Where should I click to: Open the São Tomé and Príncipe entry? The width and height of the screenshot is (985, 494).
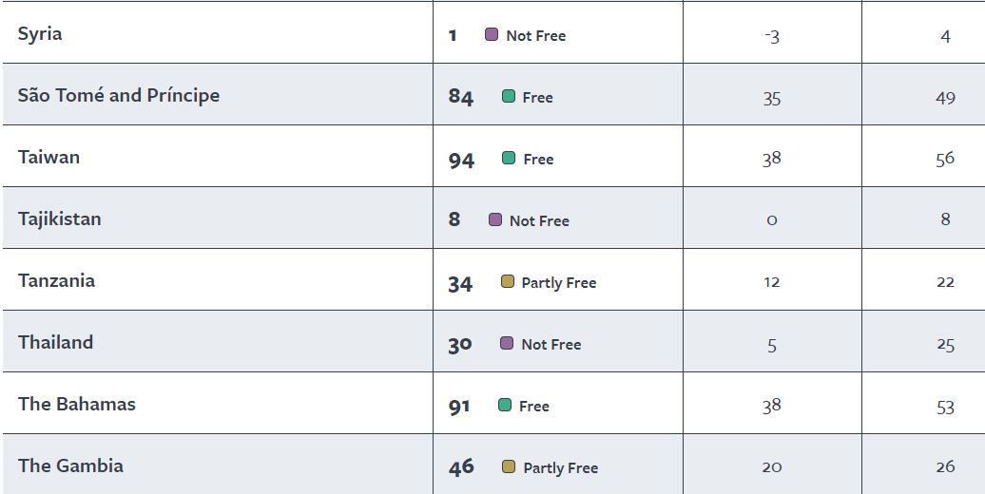[119, 96]
